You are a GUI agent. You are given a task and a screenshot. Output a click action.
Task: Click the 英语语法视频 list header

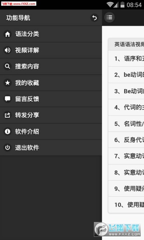point(126,44)
